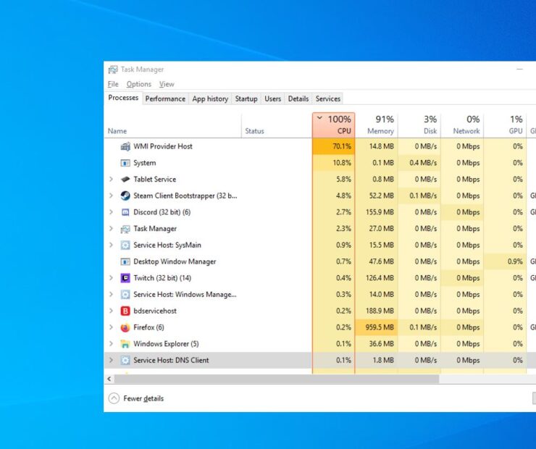Click the Tablet Service pen icon
Image resolution: width=536 pixels, height=449 pixels.
pyautogui.click(x=125, y=179)
